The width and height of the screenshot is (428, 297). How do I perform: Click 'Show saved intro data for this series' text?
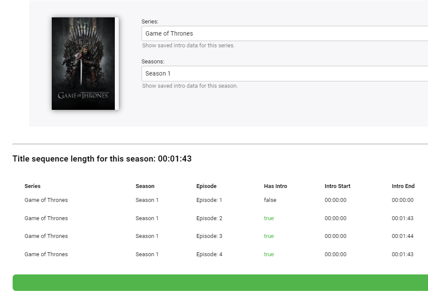pyautogui.click(x=188, y=46)
